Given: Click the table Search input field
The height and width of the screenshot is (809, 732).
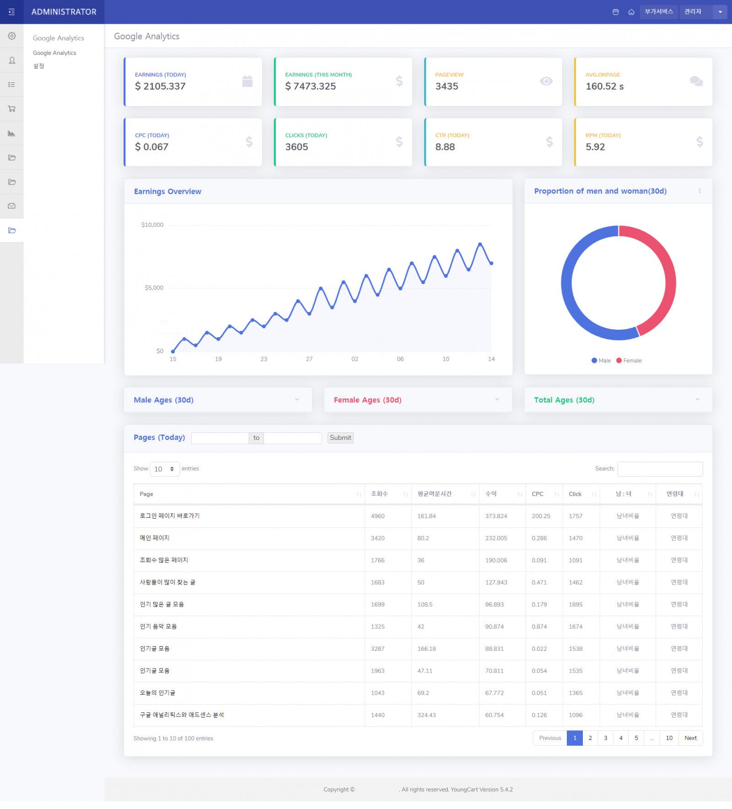Looking at the screenshot, I should [660, 469].
